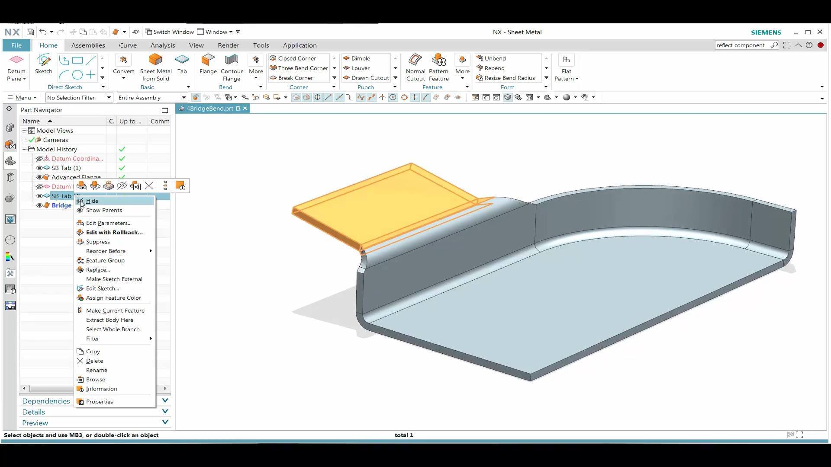Click the Switch Window button
Viewport: 831px width, 467px height.
click(169, 32)
